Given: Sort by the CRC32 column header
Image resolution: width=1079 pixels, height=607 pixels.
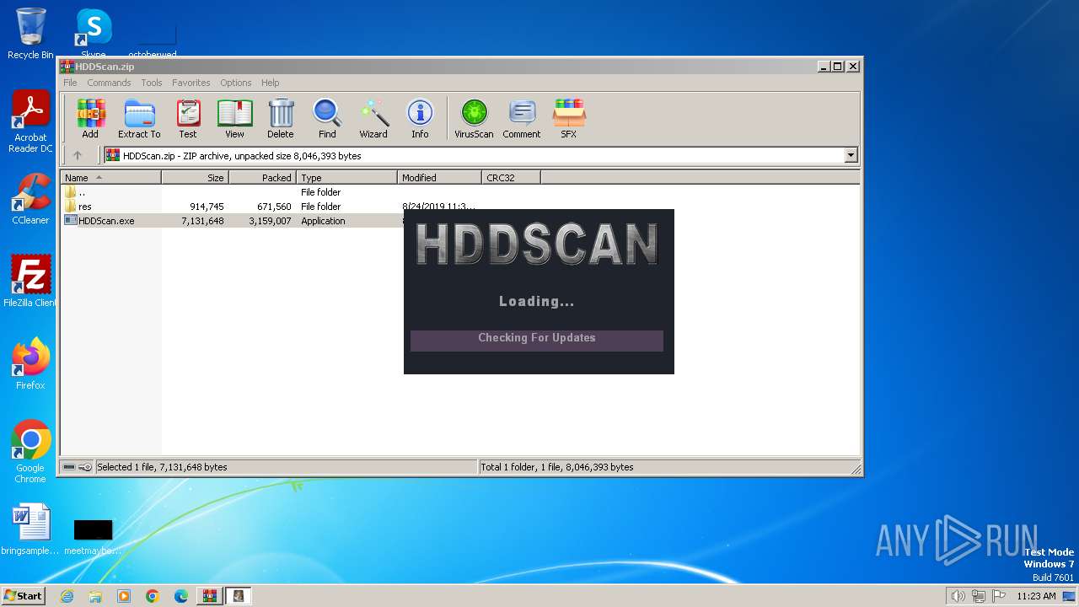Looking at the screenshot, I should pyautogui.click(x=511, y=178).
